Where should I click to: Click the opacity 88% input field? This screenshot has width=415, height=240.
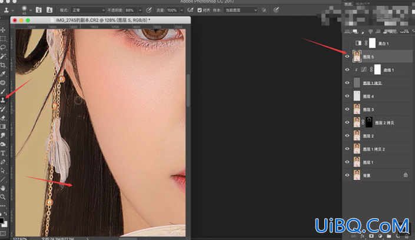131,11
